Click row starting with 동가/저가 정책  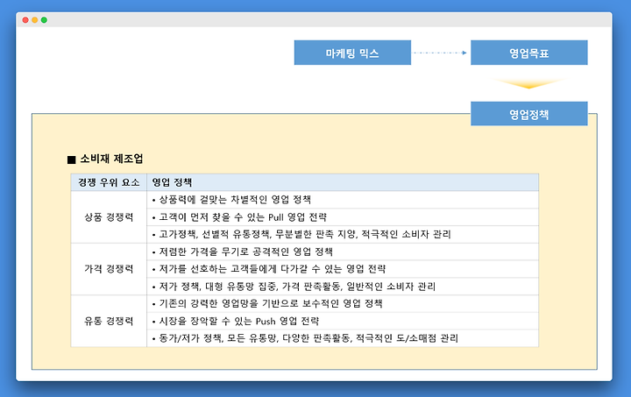pyautogui.click(x=343, y=338)
